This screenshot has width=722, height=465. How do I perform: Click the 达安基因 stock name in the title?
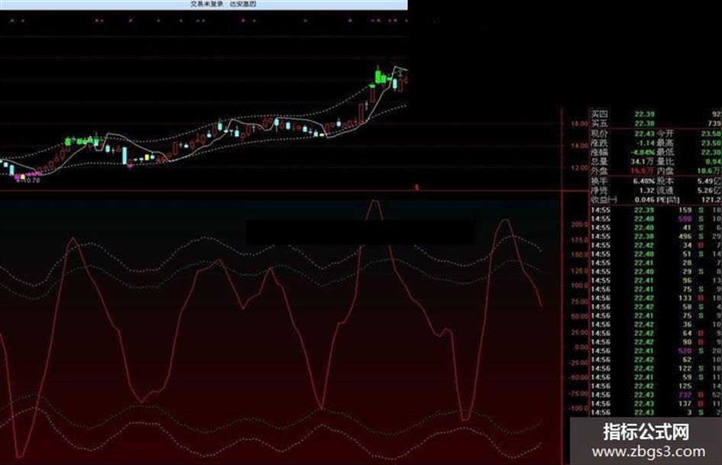243,4
